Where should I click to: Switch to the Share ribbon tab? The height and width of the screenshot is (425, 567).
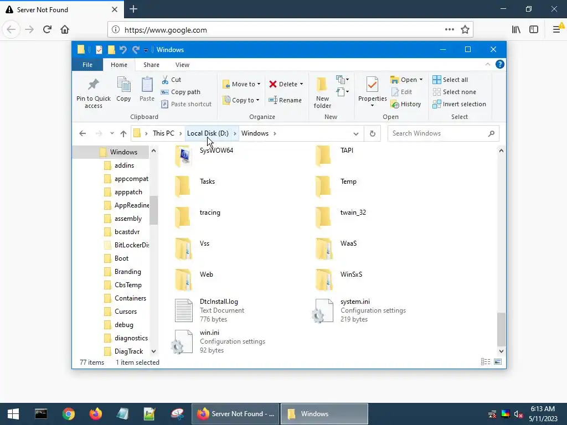(x=151, y=65)
